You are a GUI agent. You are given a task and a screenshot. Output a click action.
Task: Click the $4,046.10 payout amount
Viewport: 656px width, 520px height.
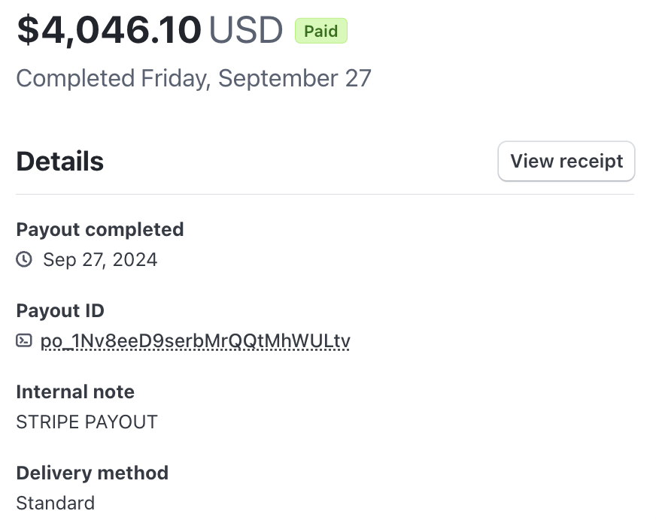[x=109, y=30]
